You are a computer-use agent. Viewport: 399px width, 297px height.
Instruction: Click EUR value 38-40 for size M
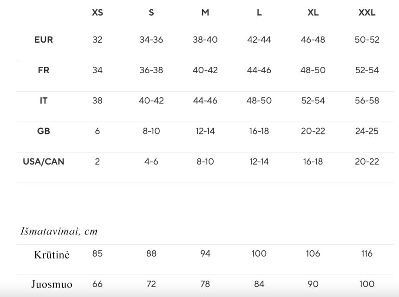click(x=205, y=39)
